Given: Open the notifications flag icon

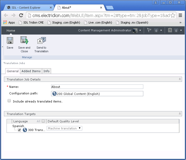Looking at the screenshot, I should [x=149, y=30].
